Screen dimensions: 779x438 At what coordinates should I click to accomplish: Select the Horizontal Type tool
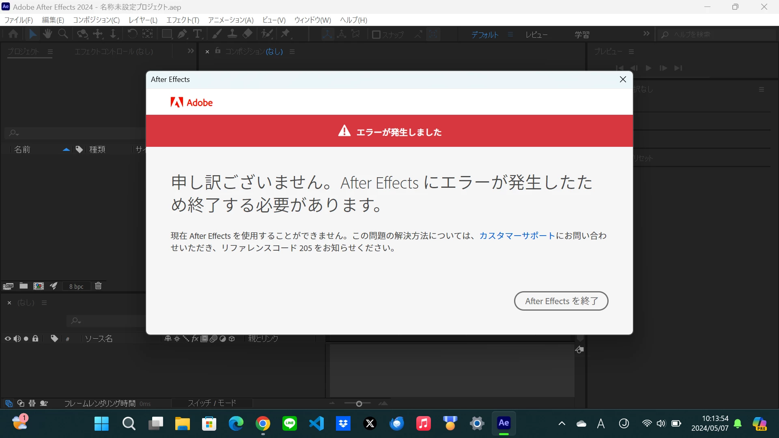pos(198,34)
